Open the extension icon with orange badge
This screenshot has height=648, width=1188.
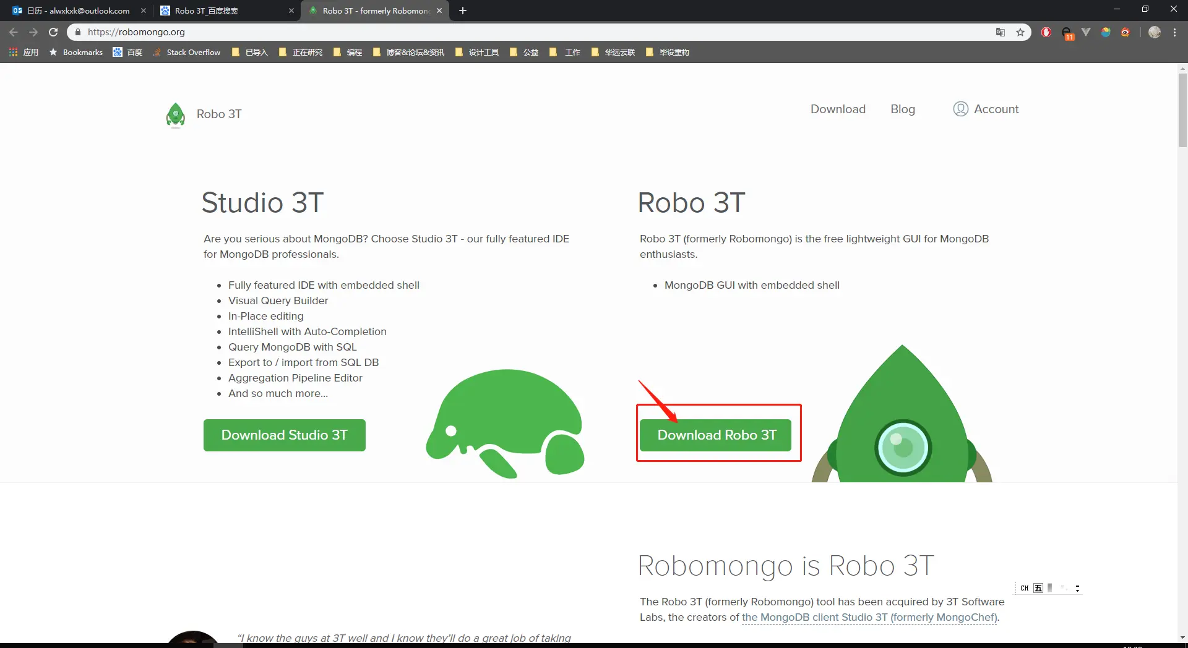[x=1067, y=33]
